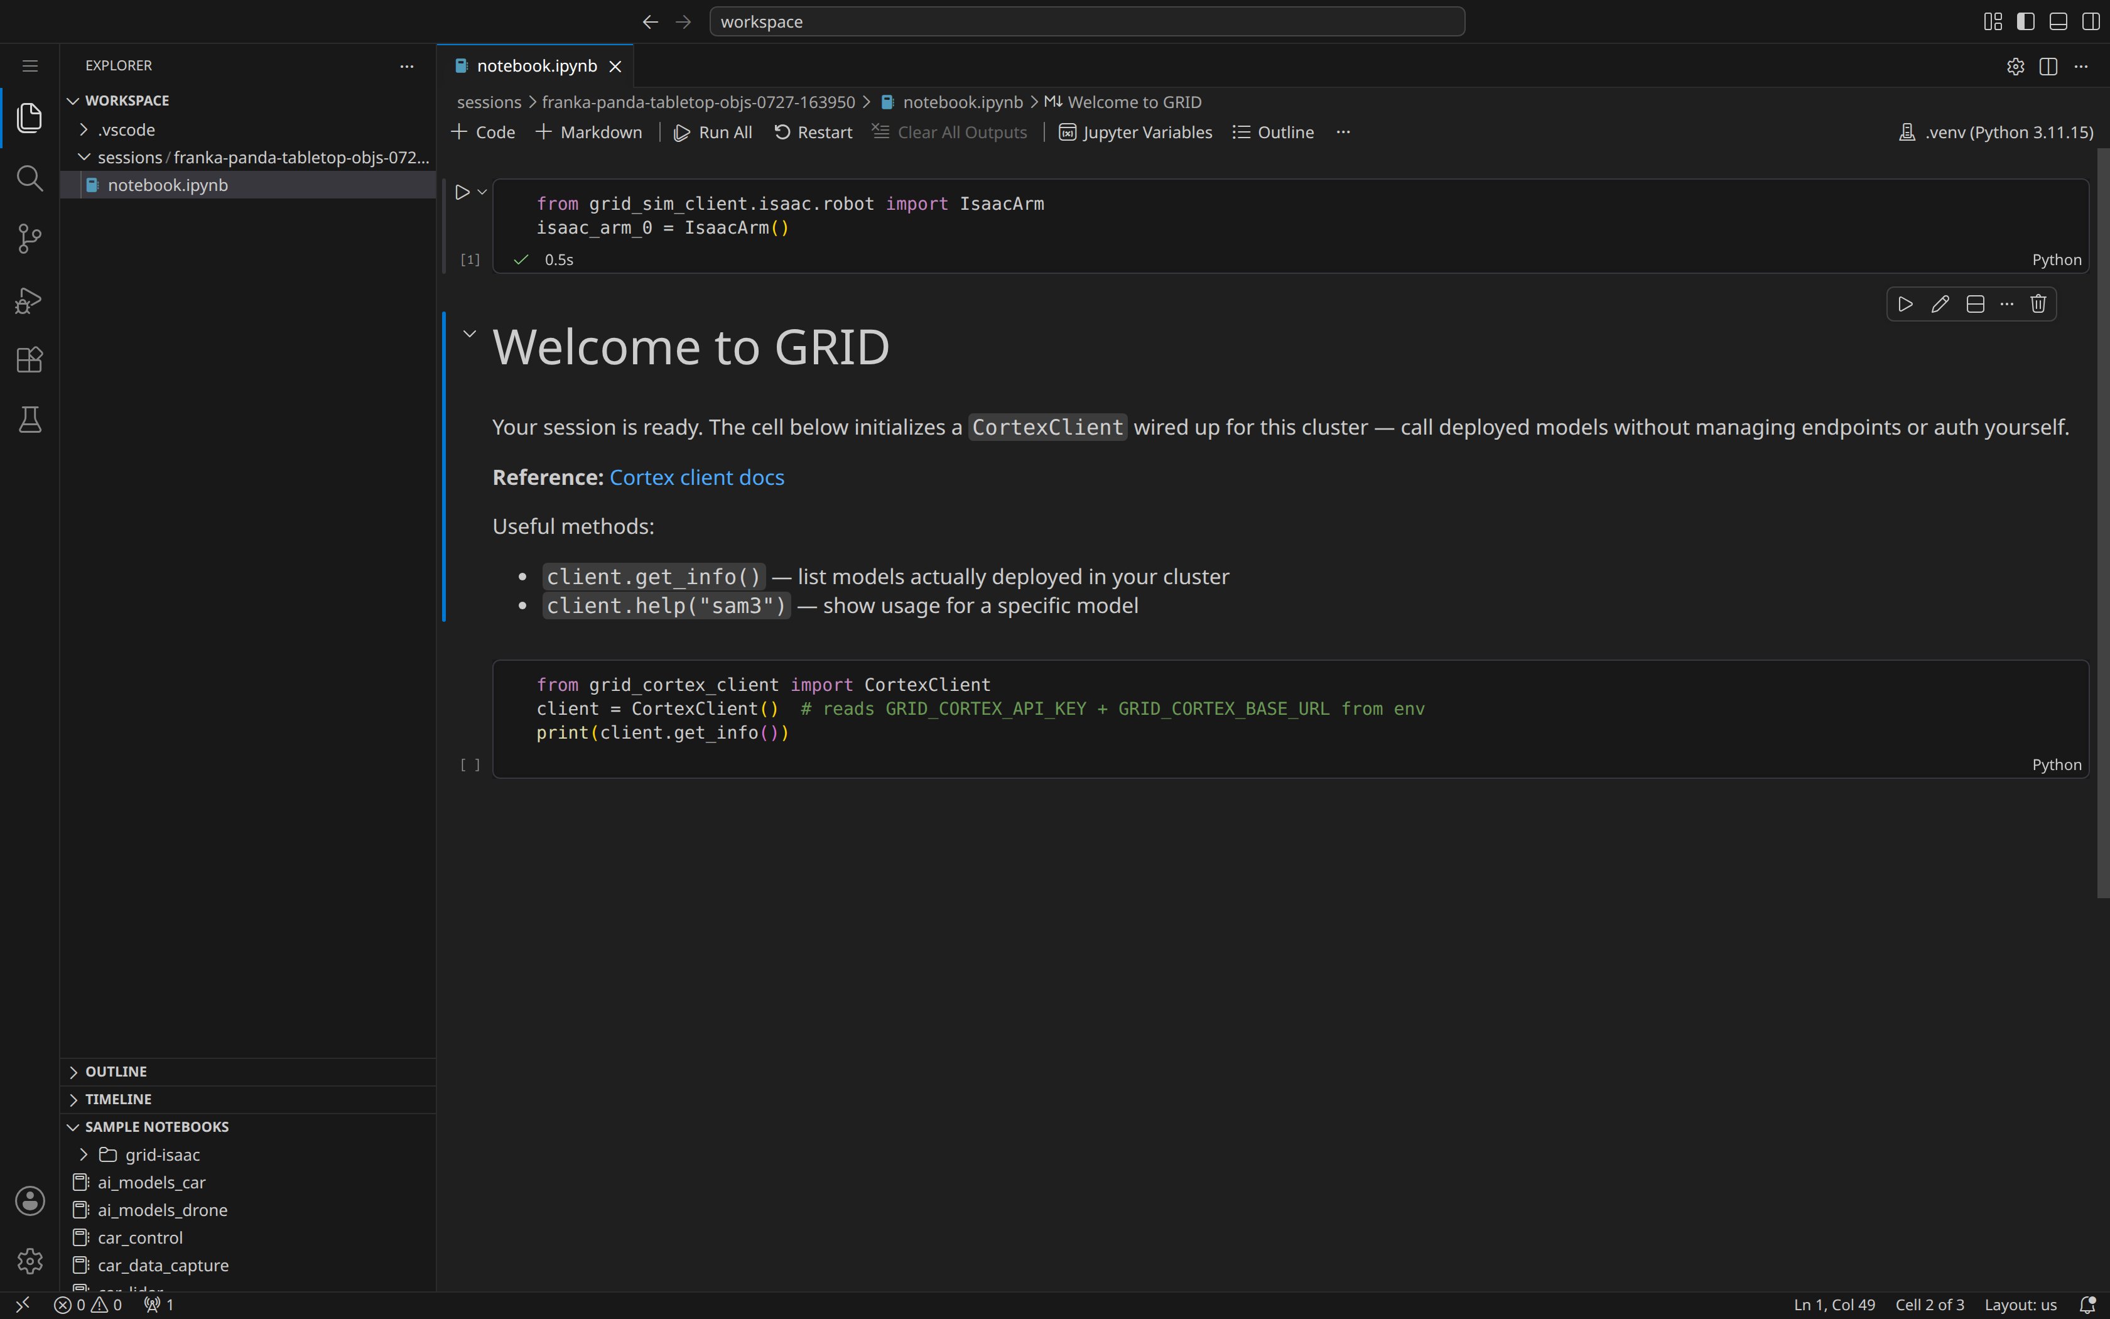Screen dimensions: 2110x1319
Task: Click the Python language label of last cell
Action: (x=2057, y=765)
